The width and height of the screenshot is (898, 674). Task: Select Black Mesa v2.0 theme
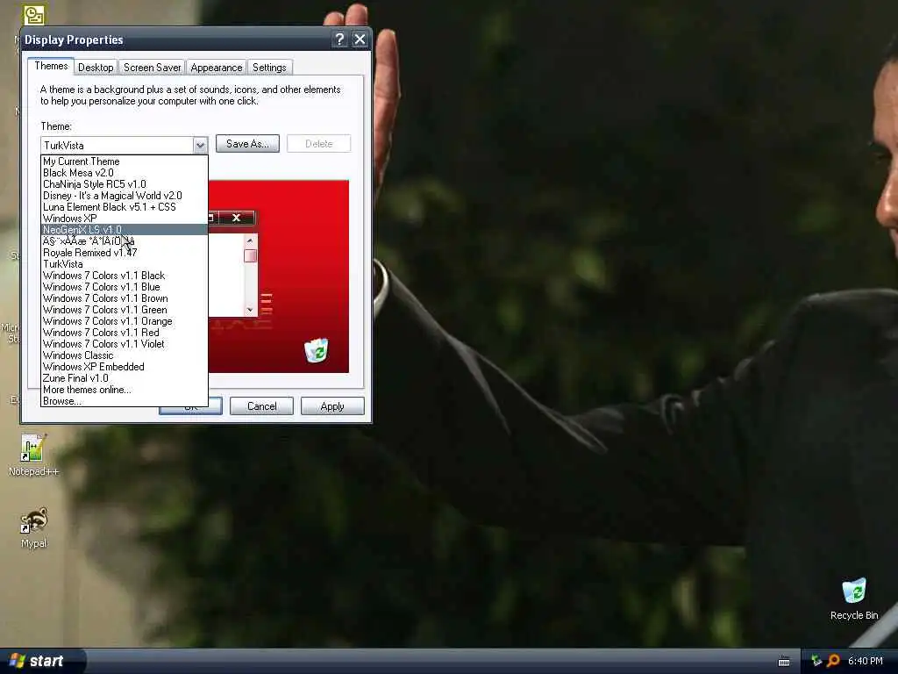125,173
